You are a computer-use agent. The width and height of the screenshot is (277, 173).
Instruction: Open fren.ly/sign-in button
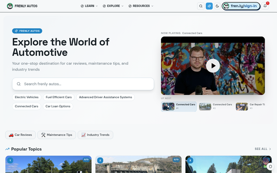(x=241, y=6)
